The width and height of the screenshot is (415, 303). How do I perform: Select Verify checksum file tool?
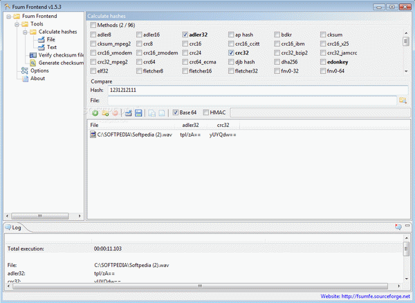56,55
